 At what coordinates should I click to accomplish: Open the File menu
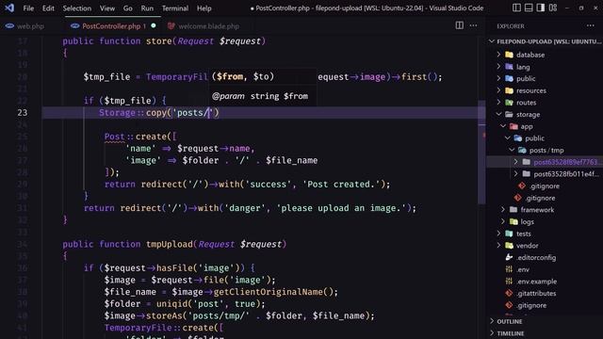click(28, 8)
